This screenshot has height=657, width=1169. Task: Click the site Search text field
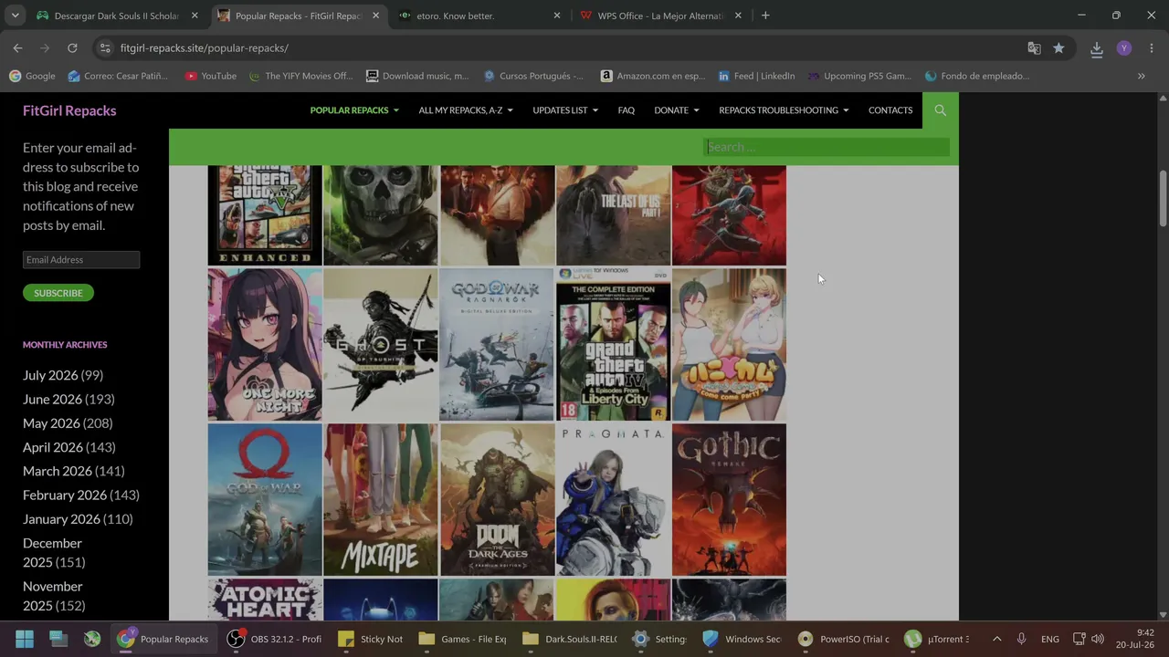(827, 147)
